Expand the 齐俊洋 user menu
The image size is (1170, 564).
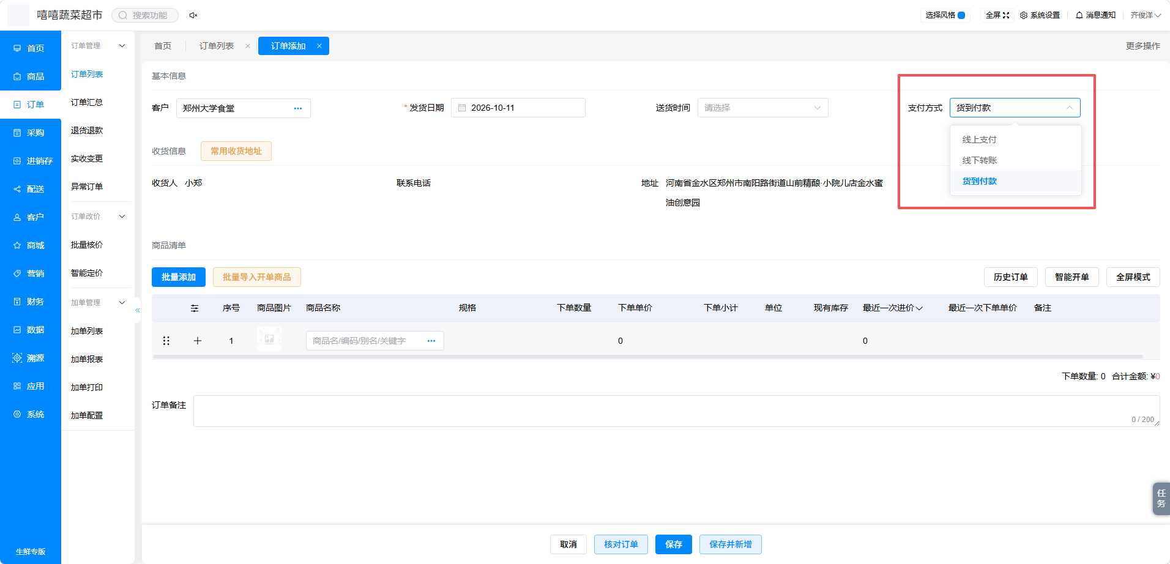pos(1146,15)
